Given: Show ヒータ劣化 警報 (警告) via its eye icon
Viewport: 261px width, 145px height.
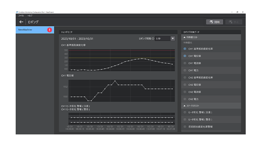Looking at the screenshot, I should click(x=185, y=120).
